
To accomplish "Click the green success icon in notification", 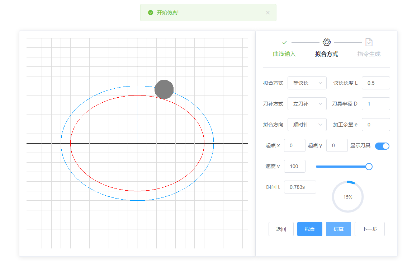I will 151,13.
